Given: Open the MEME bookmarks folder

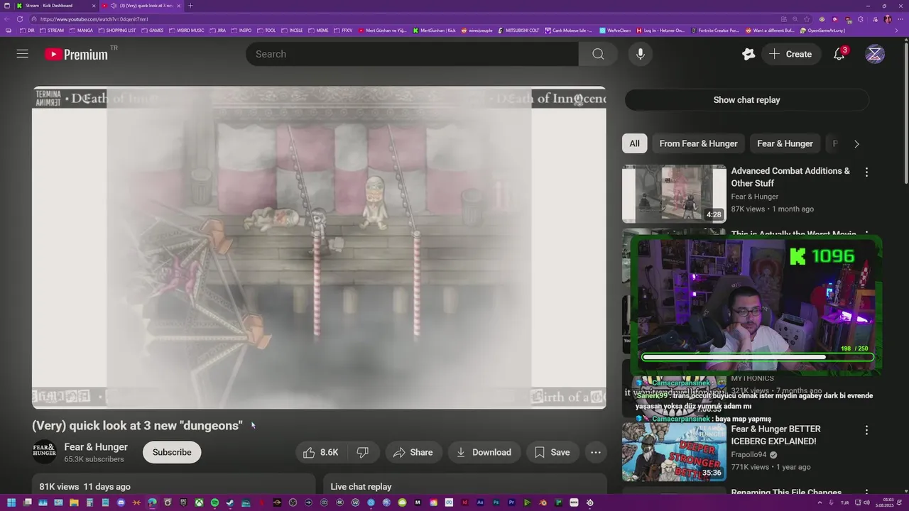Looking at the screenshot, I should coord(318,31).
